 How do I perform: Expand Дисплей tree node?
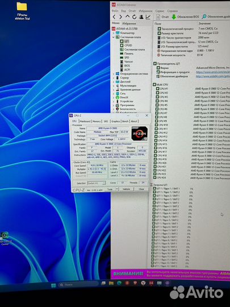point(114,82)
